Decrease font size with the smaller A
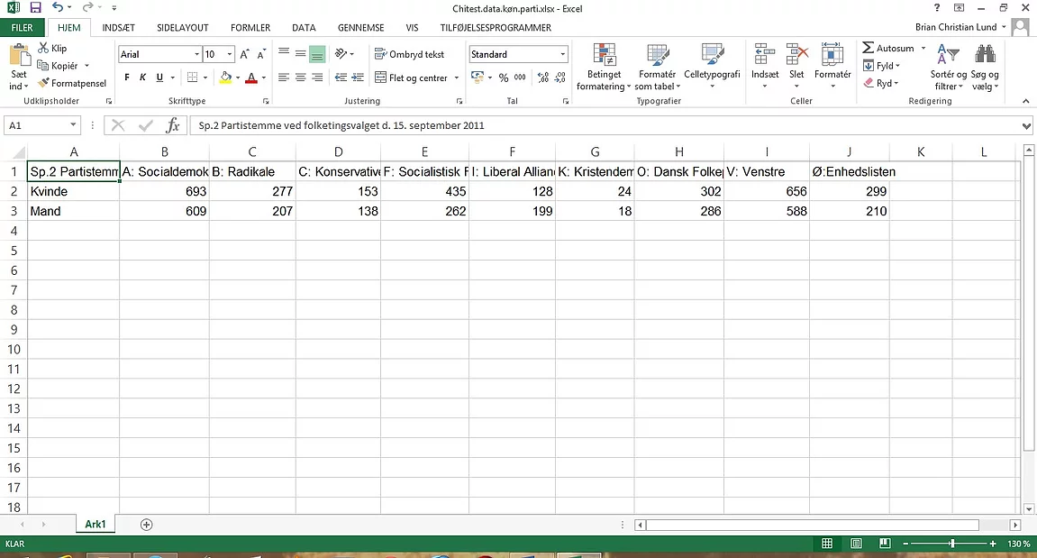 tap(262, 54)
